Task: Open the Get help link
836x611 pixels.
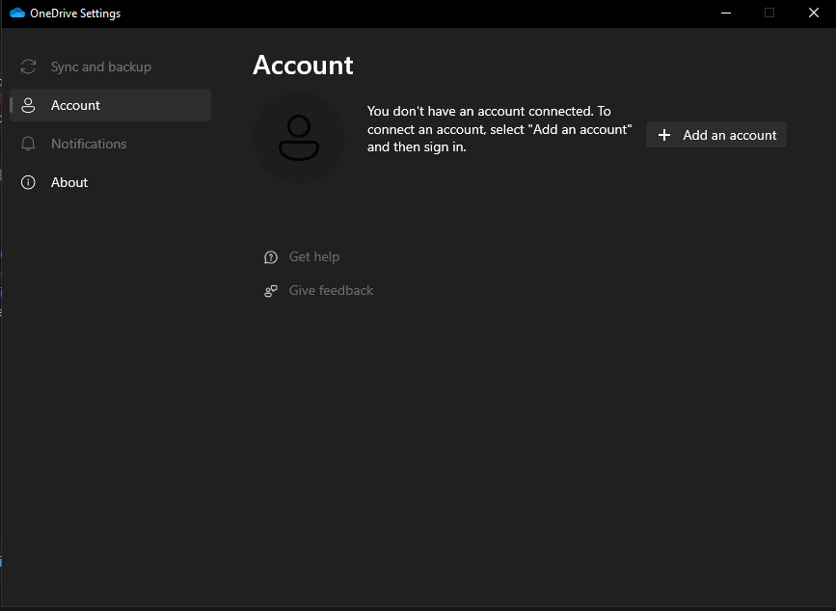Action: [314, 256]
